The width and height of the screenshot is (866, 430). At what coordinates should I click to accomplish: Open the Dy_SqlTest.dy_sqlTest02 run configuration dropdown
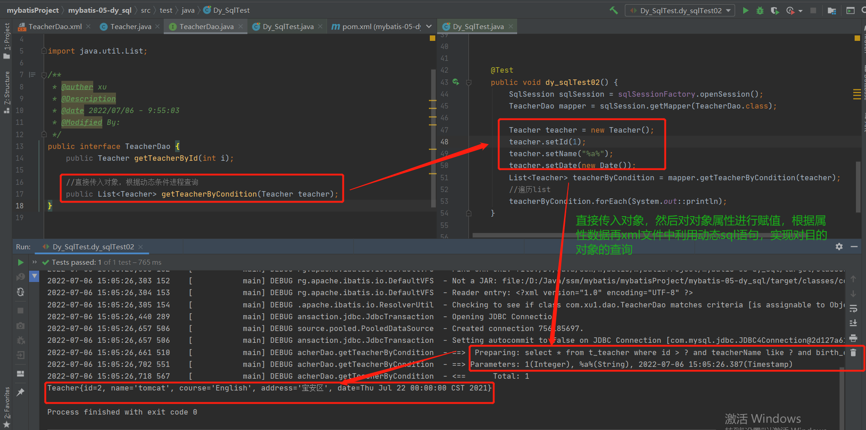[x=680, y=10]
